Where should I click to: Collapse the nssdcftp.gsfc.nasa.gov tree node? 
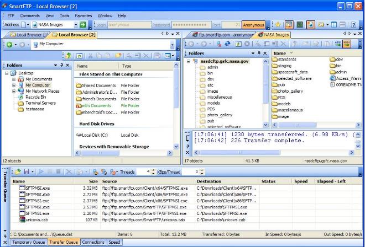(x=189, y=62)
